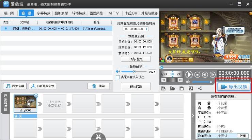Open the MTV tab
The height and width of the screenshot is (140, 252).
(x=114, y=13)
